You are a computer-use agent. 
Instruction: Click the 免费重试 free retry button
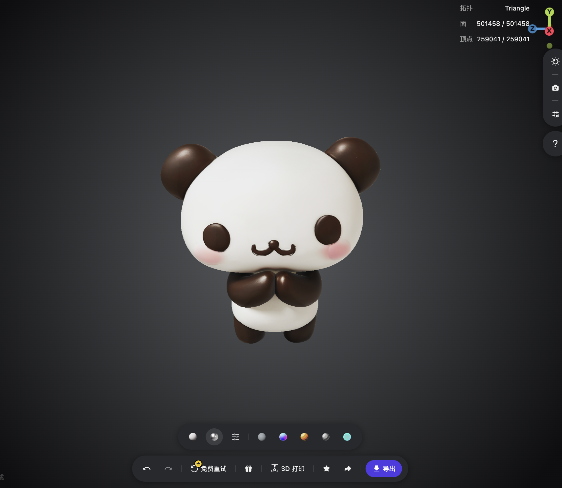pos(209,468)
